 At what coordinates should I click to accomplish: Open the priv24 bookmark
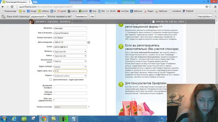coord(83,11)
